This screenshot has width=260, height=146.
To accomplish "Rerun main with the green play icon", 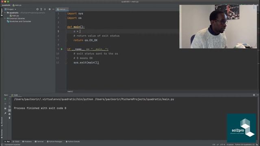I will [x=5, y=99].
